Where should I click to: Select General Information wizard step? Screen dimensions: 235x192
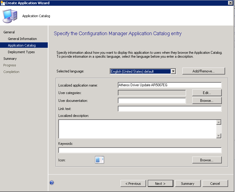point(22,39)
